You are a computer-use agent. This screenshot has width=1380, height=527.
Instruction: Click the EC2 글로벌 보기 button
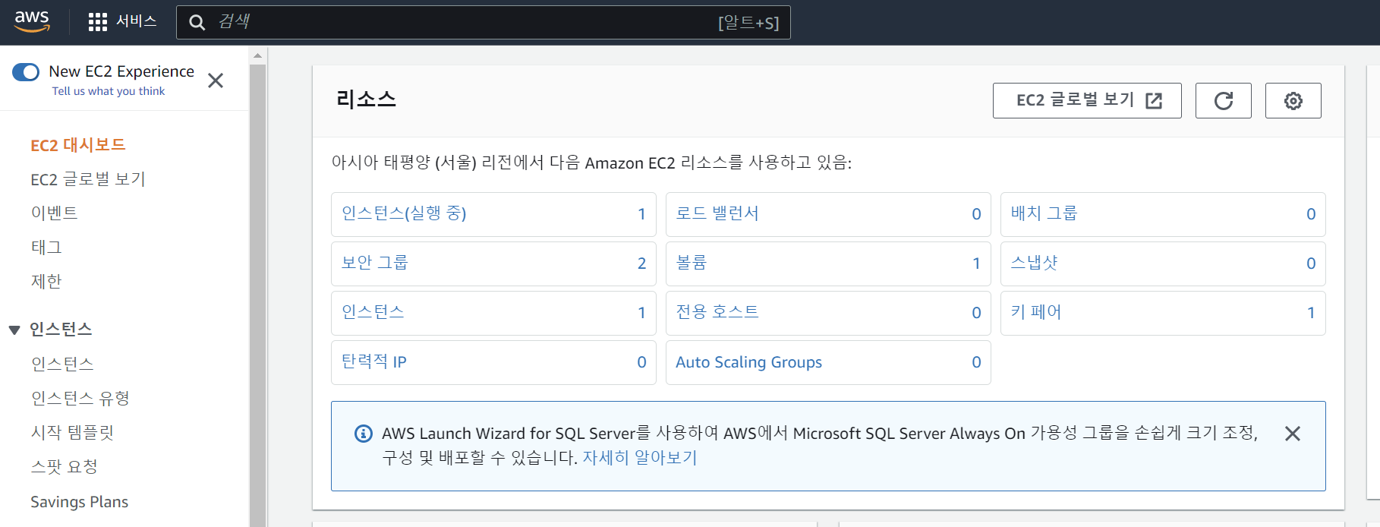(x=1087, y=100)
